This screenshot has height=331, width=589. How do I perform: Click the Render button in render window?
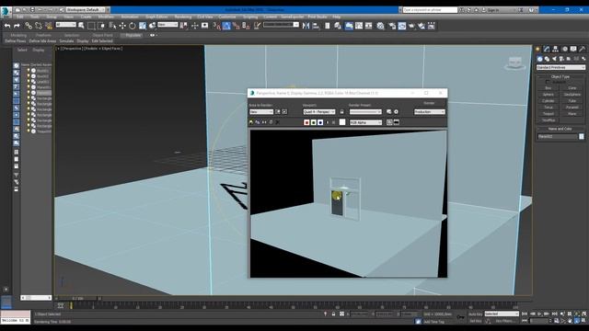pyautogui.click(x=429, y=103)
